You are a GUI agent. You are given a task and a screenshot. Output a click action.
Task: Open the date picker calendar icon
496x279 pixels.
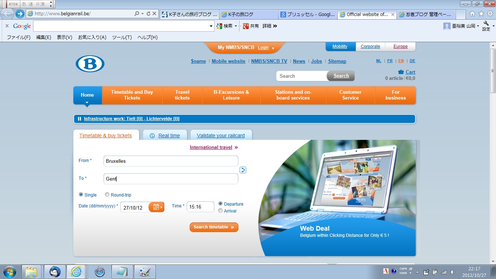coord(156,207)
